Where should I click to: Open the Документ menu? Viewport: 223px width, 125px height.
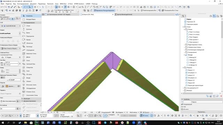[33, 4]
